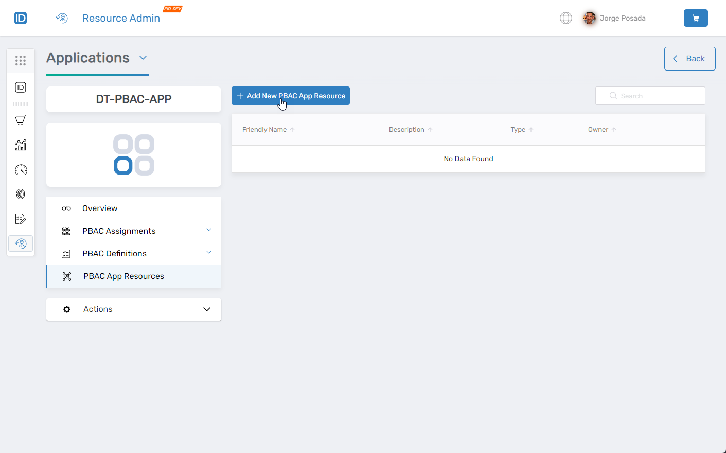The height and width of the screenshot is (453, 726).
Task: Click inside the Search field
Action: pyautogui.click(x=650, y=96)
